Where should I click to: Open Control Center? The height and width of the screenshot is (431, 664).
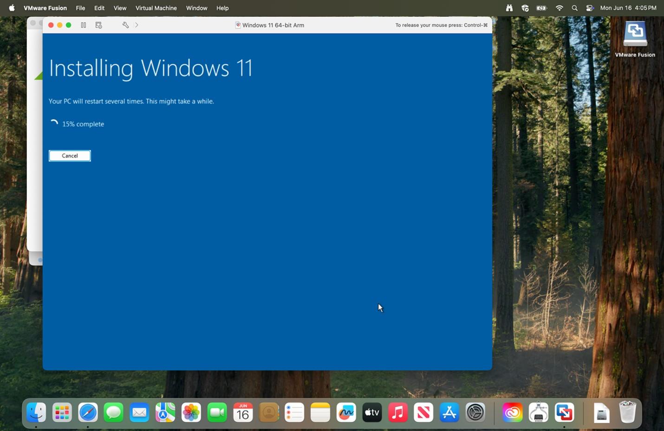(590, 8)
